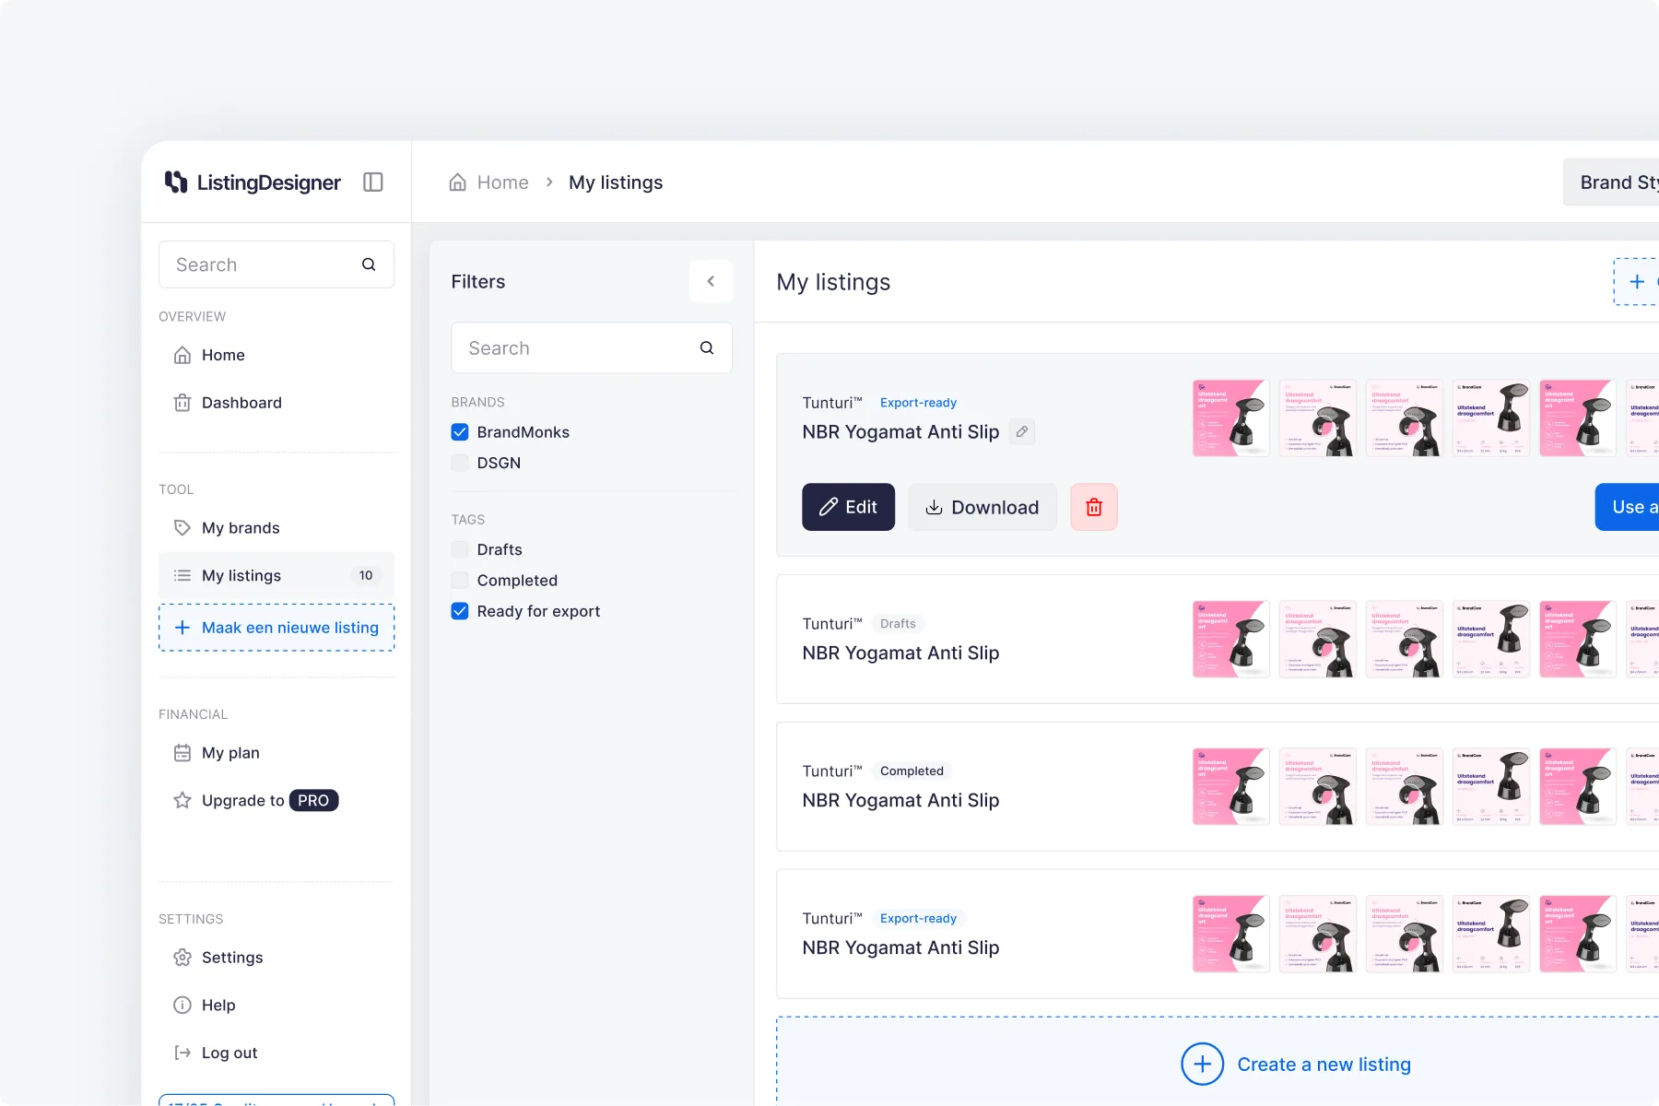Collapse the Filters panel with the chevron
The width and height of the screenshot is (1659, 1106).
(711, 281)
